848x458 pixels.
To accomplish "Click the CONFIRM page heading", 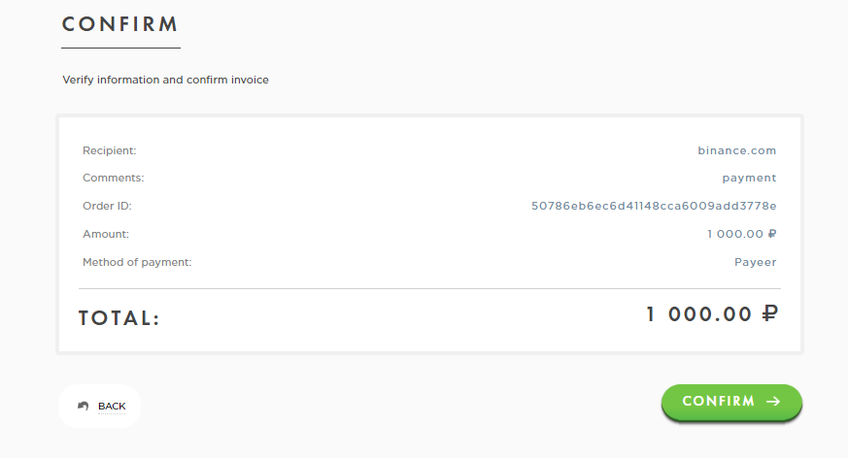I will pos(120,24).
